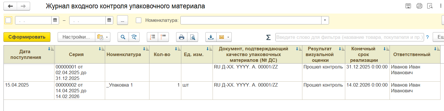The width and height of the screenshot is (444, 111).
Task: Click the '_Упаковка 1' nomenclature cell
Action: pos(127,91)
